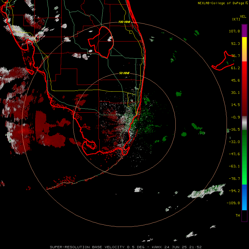Select the -109.8 value on the velocity scale

point(233,203)
